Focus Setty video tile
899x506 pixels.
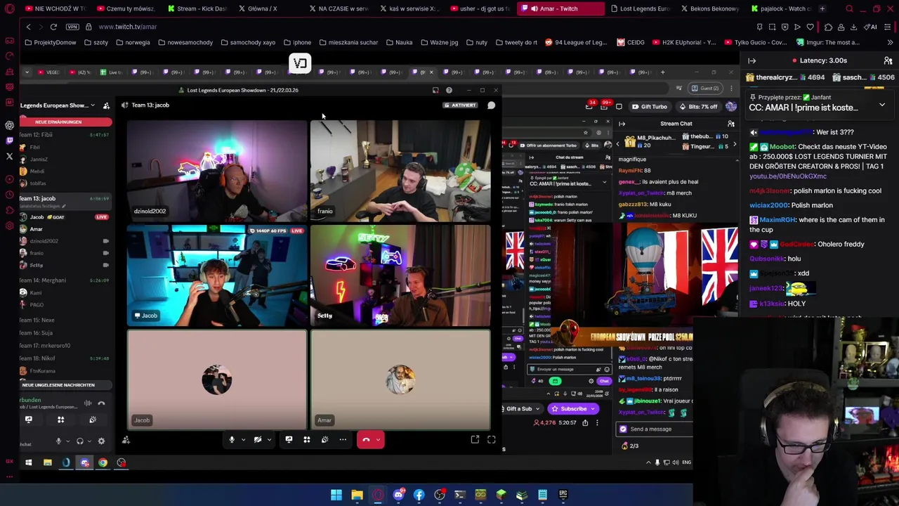(x=400, y=275)
